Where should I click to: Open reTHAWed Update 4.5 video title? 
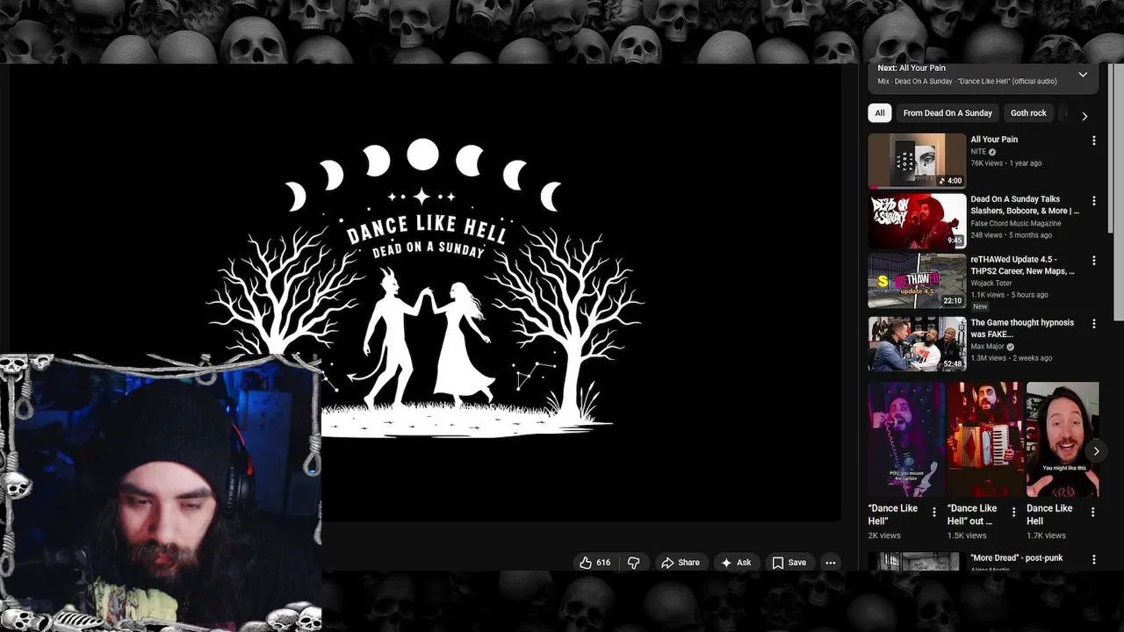click(x=1022, y=265)
